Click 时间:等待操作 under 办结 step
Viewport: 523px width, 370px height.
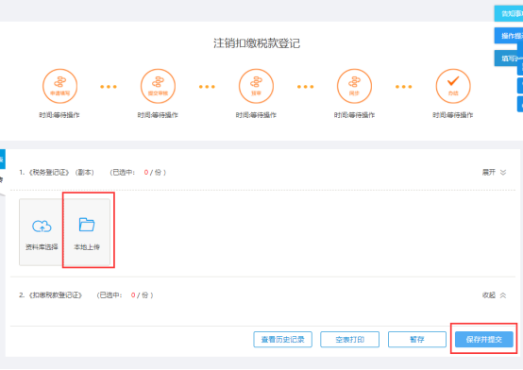(453, 115)
